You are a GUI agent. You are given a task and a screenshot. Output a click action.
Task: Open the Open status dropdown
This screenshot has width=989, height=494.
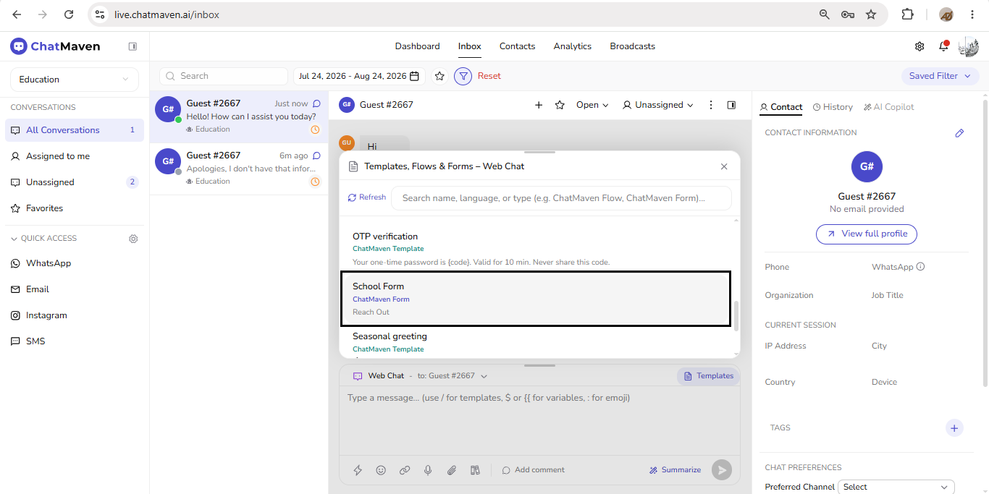[592, 105]
